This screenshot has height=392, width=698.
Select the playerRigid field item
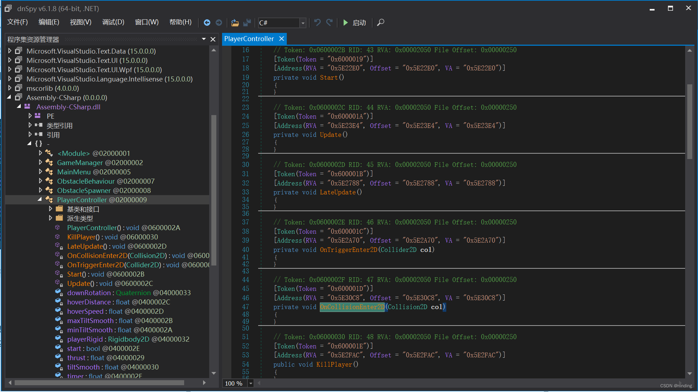85,339
